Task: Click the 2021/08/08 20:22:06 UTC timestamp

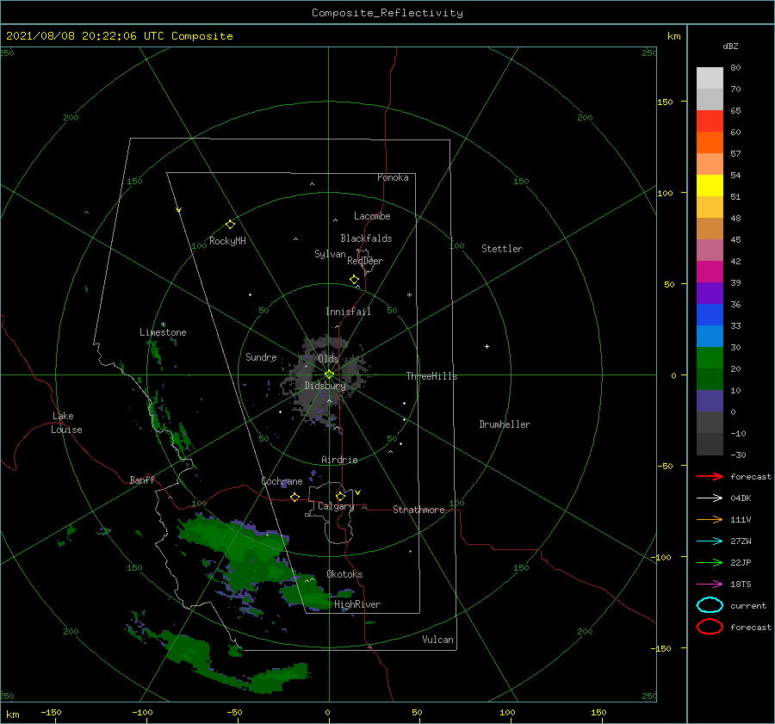Action: (119, 36)
